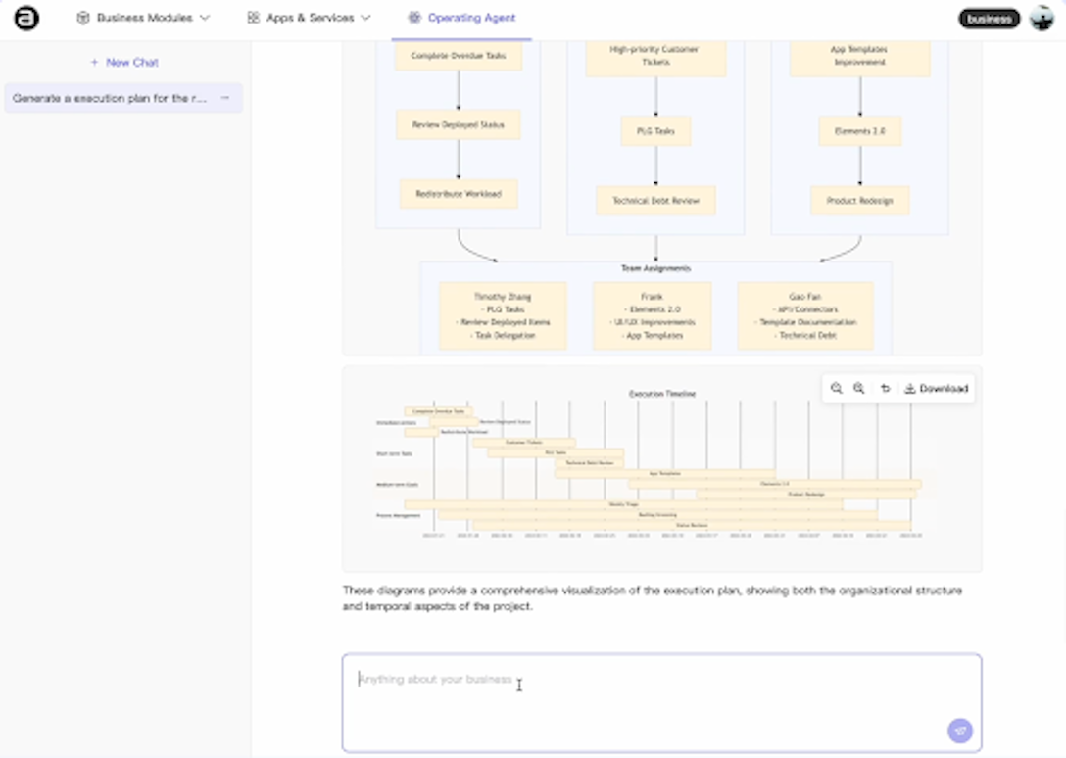Click the download arrow icon
The height and width of the screenshot is (758, 1066).
coord(909,388)
